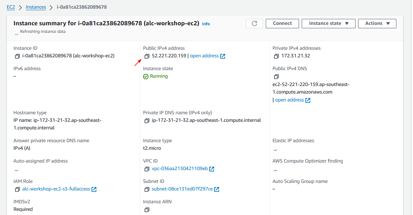This screenshot has width=413, height=215.
Task: Copy the Public IPv4 address
Action: pos(146,56)
